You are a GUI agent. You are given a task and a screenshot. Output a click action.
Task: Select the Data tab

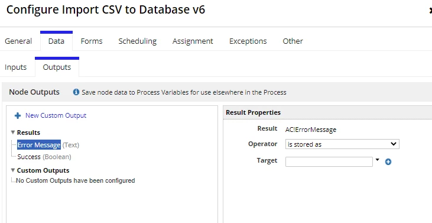(x=56, y=41)
